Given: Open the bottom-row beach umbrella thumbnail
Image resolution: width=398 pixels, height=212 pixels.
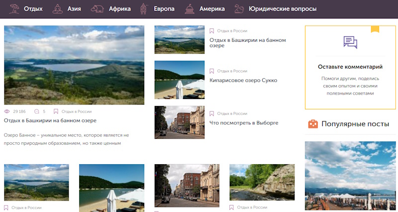Looking at the screenshot, I should pos(111,188).
